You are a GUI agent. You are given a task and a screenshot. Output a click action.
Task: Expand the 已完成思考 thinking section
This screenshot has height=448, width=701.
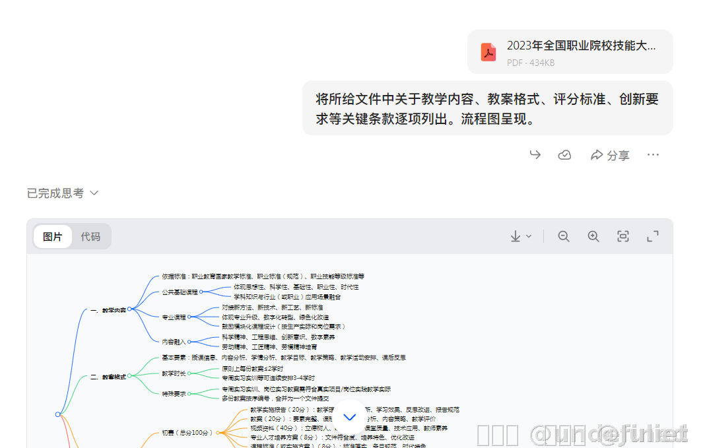(62, 193)
